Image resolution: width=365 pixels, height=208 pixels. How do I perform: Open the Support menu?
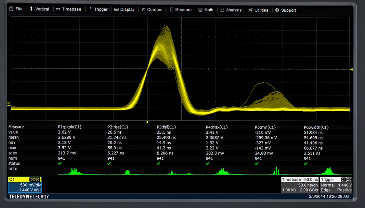pyautogui.click(x=285, y=10)
